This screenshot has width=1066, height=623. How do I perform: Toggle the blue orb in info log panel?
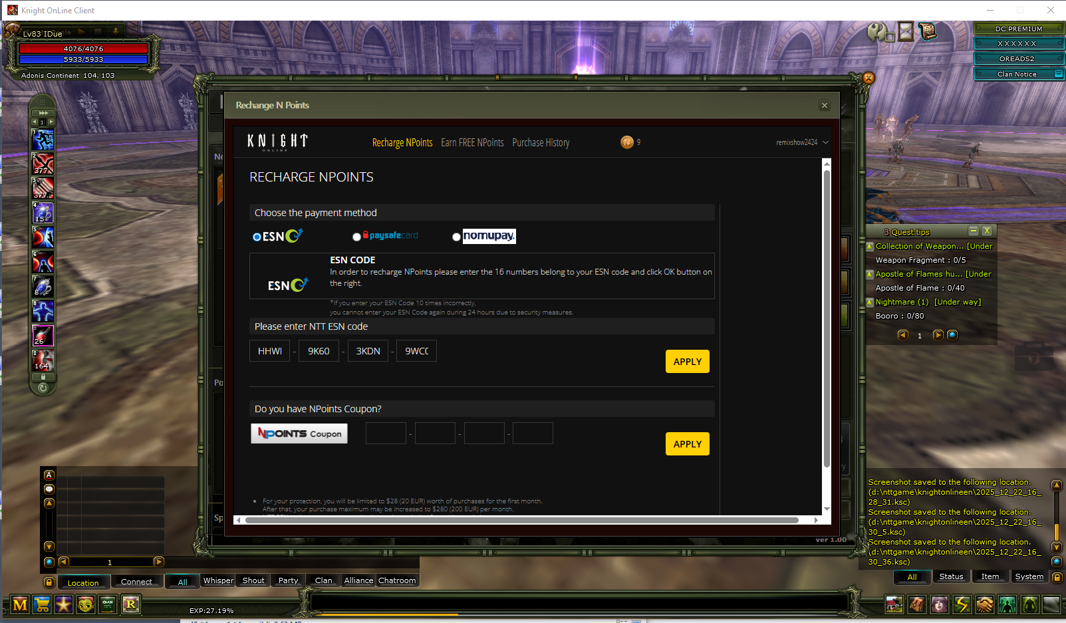point(1056,562)
